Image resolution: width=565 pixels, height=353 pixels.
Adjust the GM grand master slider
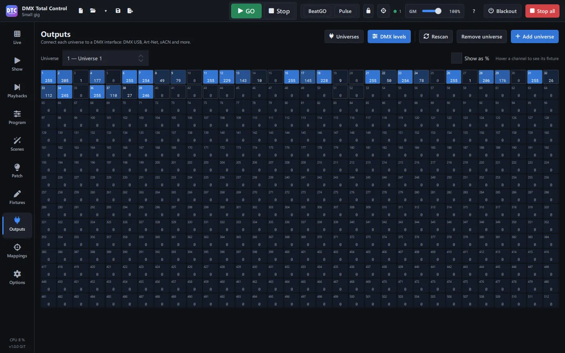point(432,11)
